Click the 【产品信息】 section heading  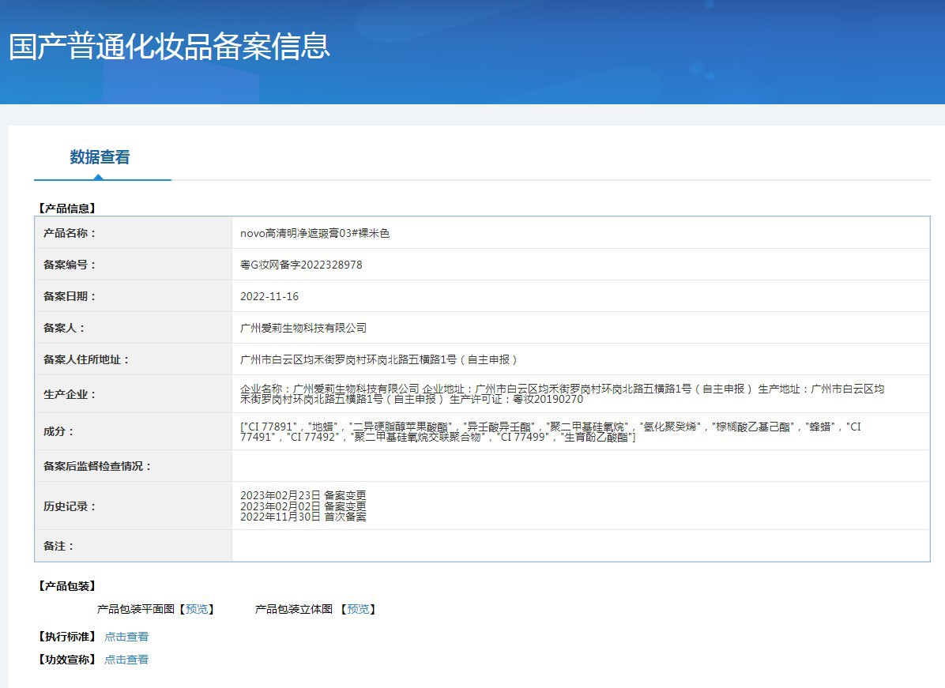click(x=67, y=209)
